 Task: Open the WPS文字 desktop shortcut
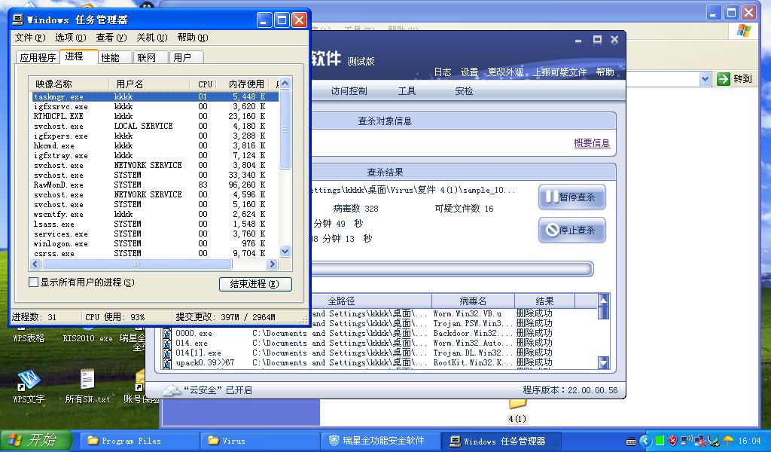tap(29, 386)
